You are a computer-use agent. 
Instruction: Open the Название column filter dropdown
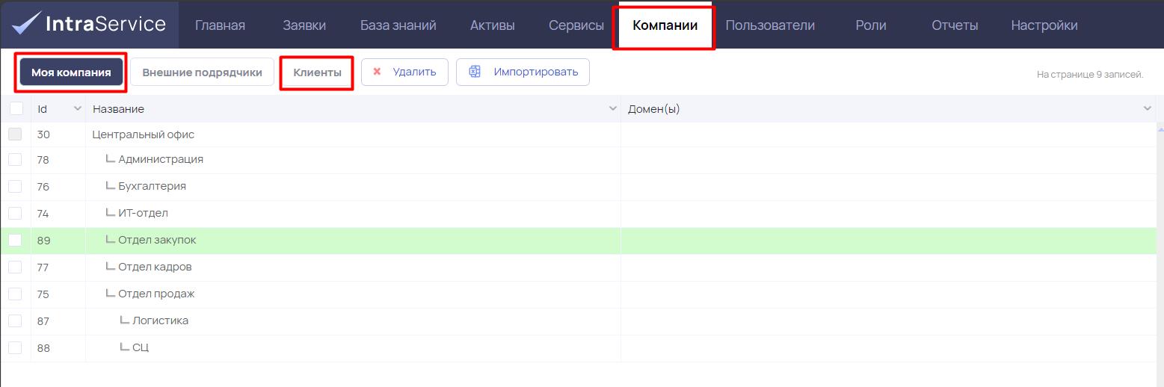coord(613,108)
